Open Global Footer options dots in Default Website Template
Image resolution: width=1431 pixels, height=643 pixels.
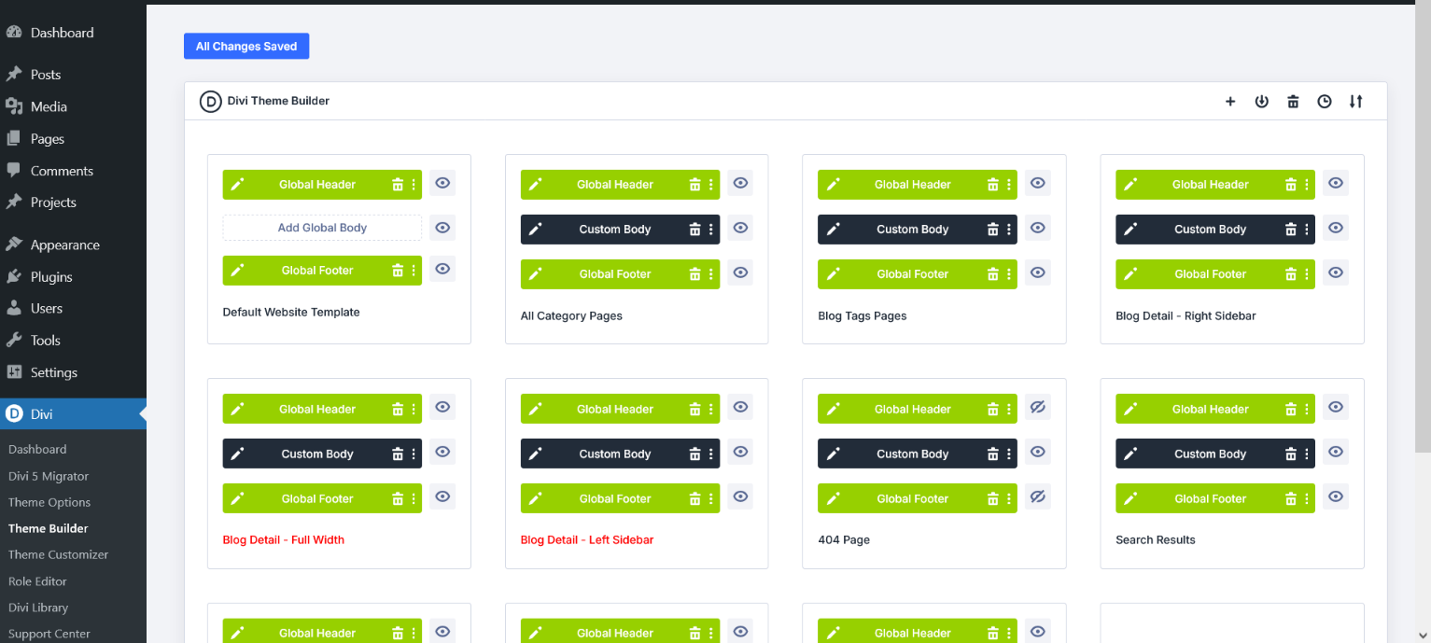pyautogui.click(x=414, y=271)
